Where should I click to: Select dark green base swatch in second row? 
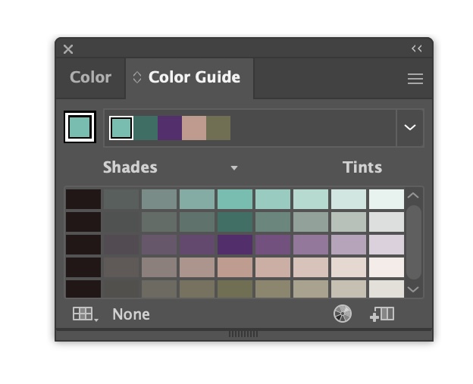[x=235, y=222]
